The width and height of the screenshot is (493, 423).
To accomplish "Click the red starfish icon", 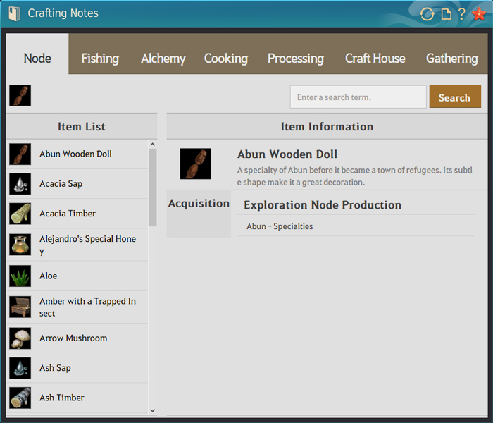I will point(479,14).
